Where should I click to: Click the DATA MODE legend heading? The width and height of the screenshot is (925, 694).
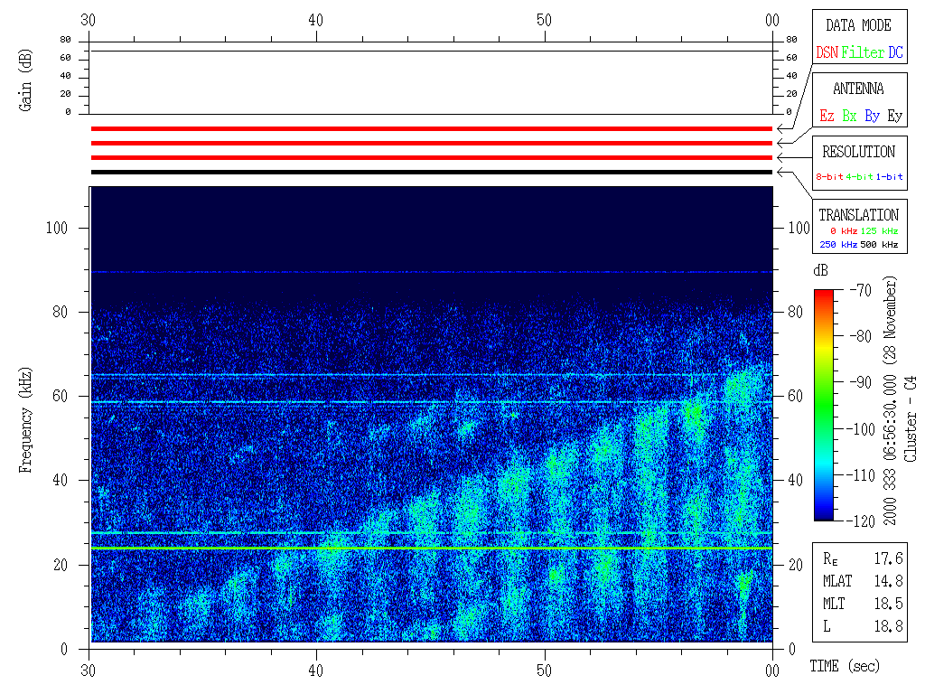[x=858, y=25]
